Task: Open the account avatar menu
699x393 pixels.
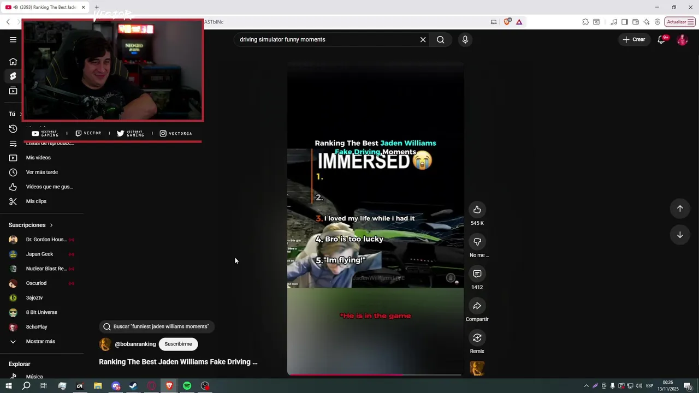Action: point(682,39)
